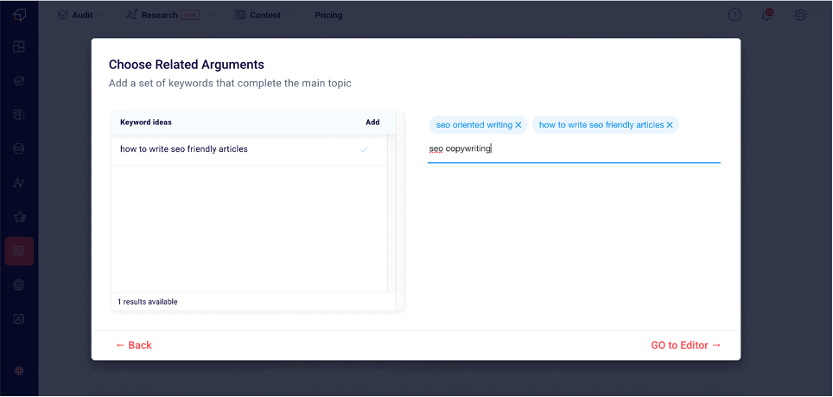
Task: Click the keyword input field with 'seo copywriting'
Action: (574, 149)
